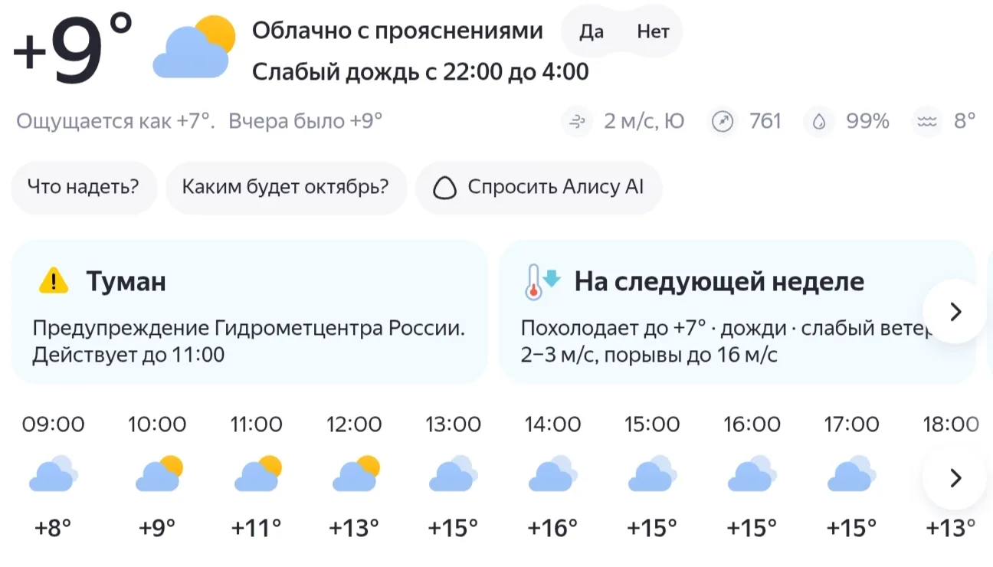Tap the 'Спросить Алису AI' button
Viewport: 993px width, 567px height.
click(539, 188)
